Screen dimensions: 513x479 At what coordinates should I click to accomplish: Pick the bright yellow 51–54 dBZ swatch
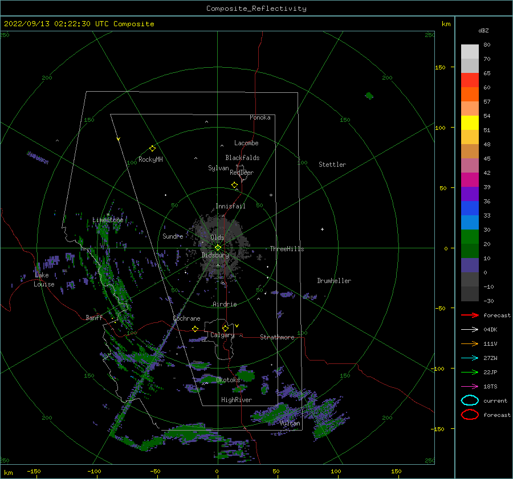(x=470, y=123)
